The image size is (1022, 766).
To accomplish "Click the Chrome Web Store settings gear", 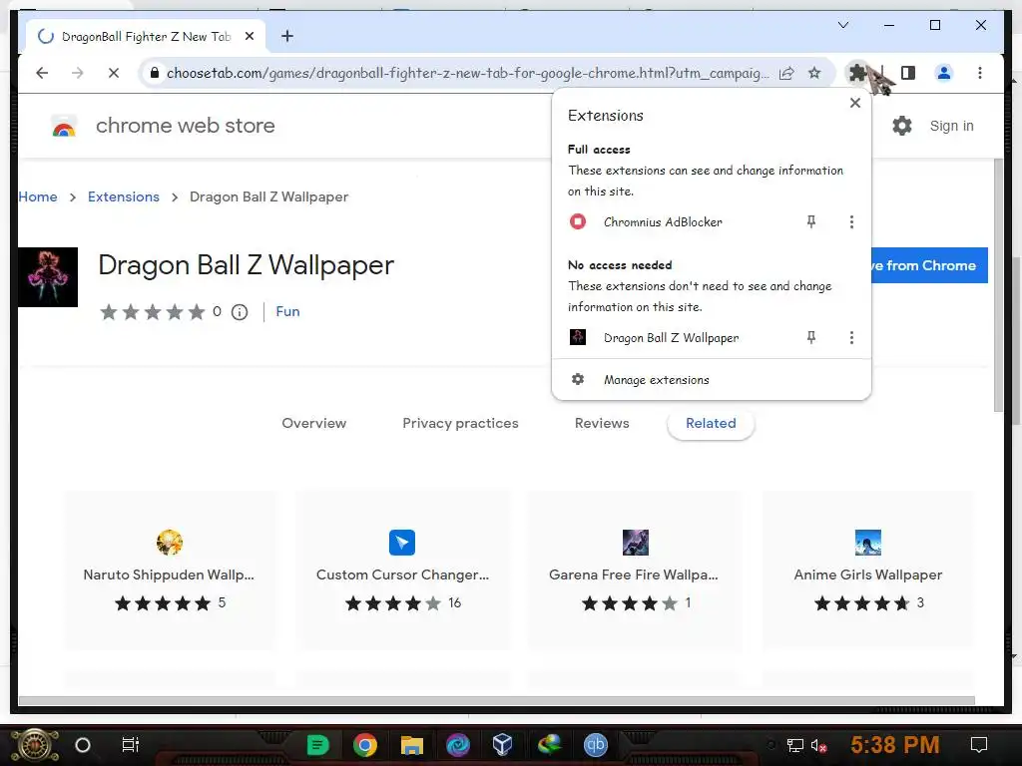I will (x=902, y=126).
